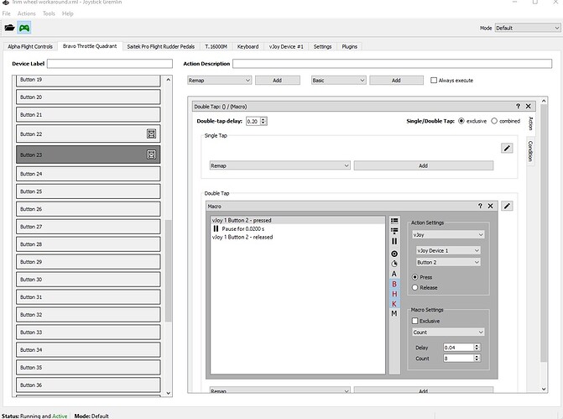Screen dimensions: 563x419
Task: Select the Release radio button
Action: pos(414,287)
